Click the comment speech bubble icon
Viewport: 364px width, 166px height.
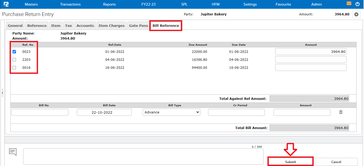pos(13,152)
